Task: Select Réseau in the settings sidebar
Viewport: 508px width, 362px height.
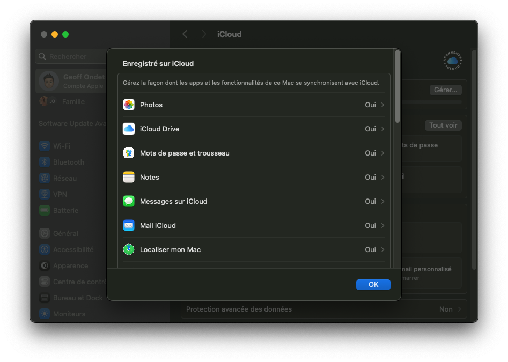Action: 65,179
